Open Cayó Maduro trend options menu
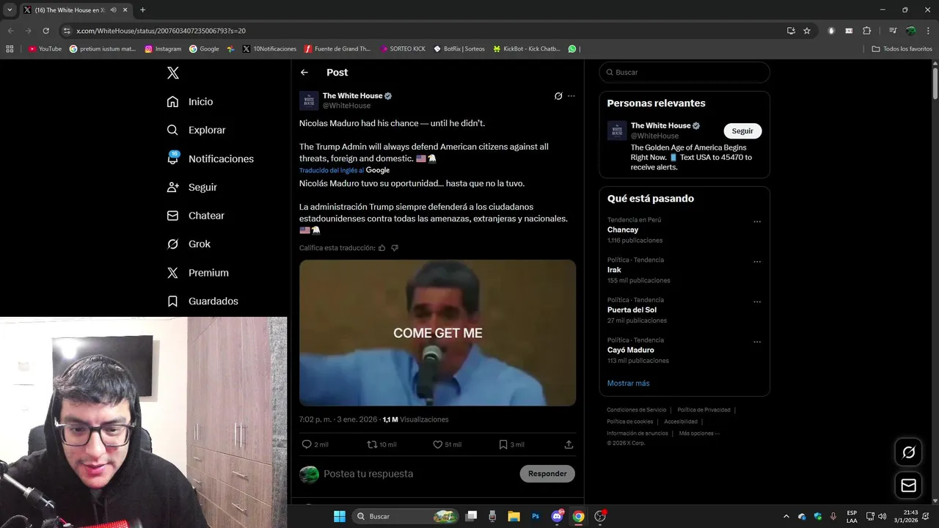This screenshot has width=939, height=528. pyautogui.click(x=757, y=342)
